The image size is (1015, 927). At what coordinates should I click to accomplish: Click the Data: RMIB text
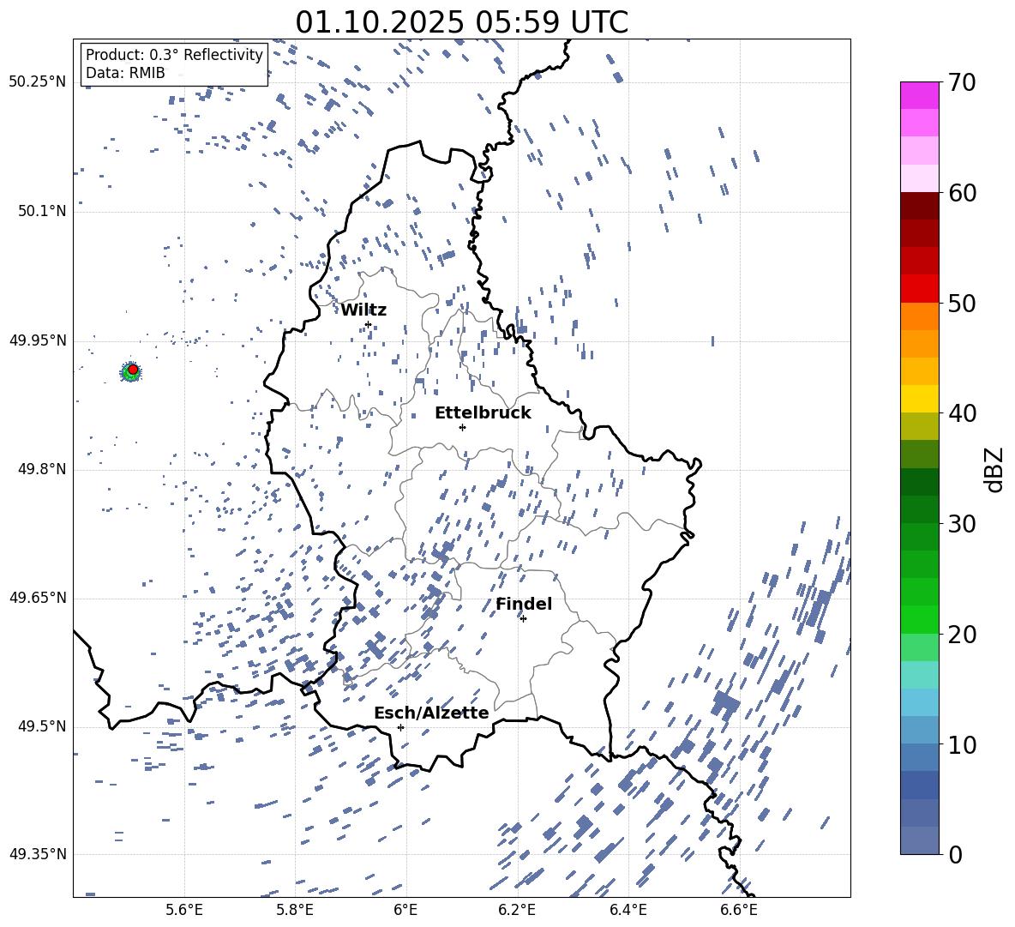pos(125,73)
